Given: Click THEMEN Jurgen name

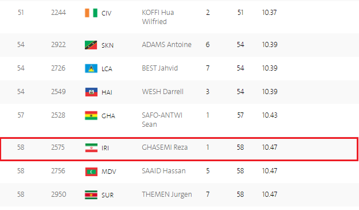Looking at the screenshot, I should 167,195.
